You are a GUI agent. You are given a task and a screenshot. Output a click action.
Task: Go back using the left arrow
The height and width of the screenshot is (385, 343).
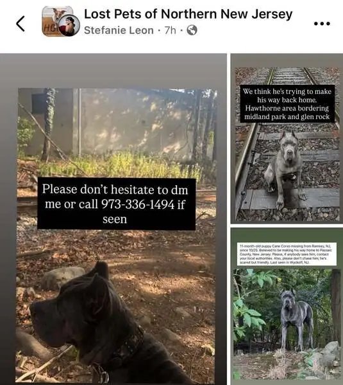pyautogui.click(x=21, y=24)
